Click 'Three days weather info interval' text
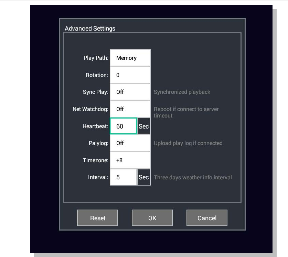This screenshot has height=257, width=288. click(x=193, y=177)
